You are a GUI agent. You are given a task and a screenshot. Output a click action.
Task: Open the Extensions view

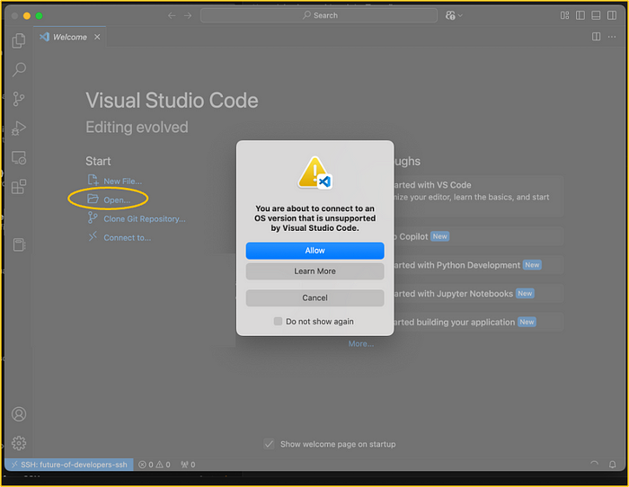pos(19,187)
